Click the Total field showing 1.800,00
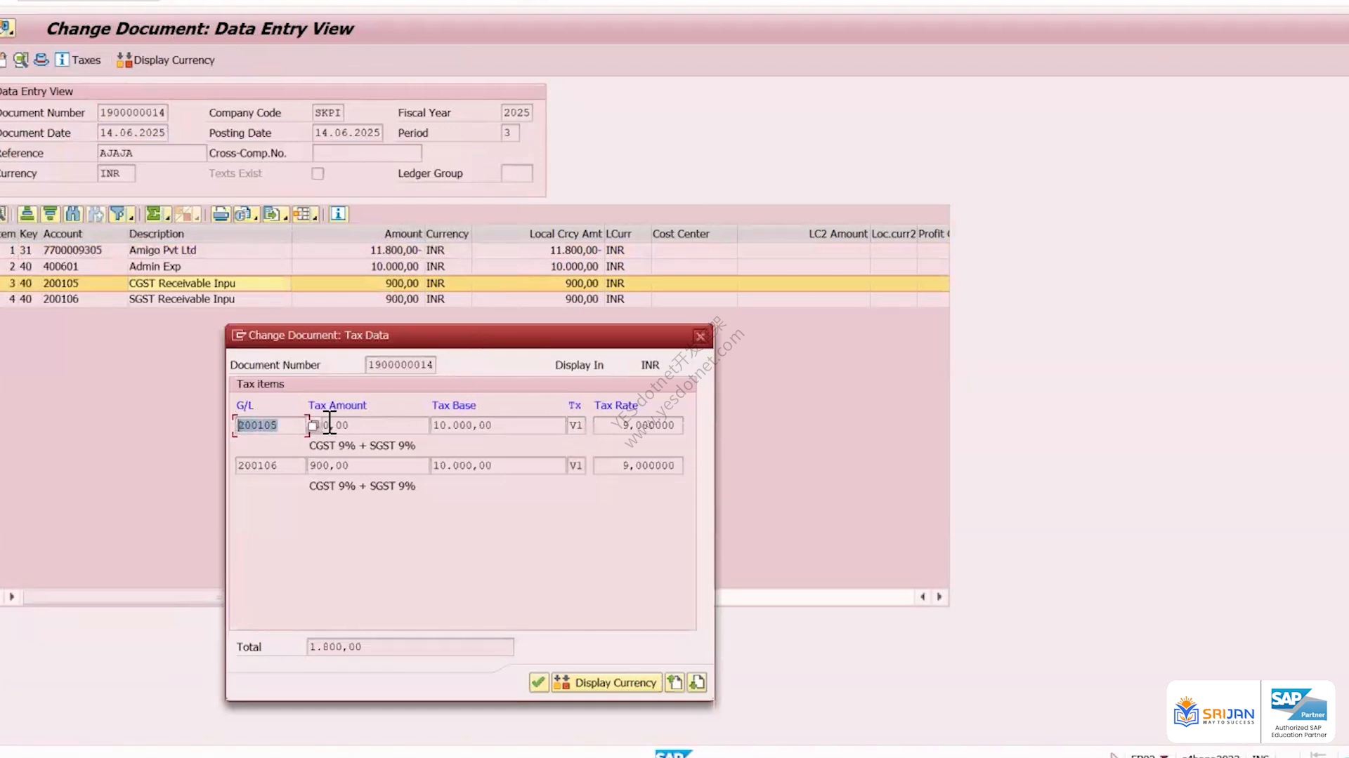1349x758 pixels. (x=410, y=646)
